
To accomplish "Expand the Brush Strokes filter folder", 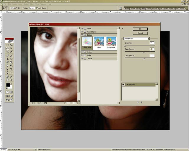I will tap(82, 32).
